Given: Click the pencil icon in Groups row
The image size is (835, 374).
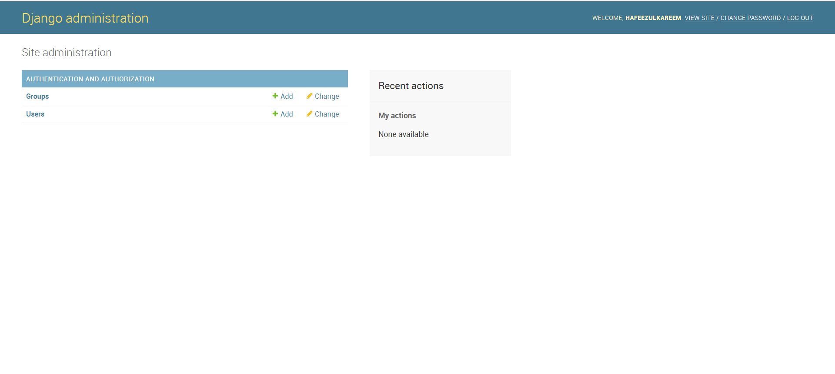Looking at the screenshot, I should (x=309, y=96).
